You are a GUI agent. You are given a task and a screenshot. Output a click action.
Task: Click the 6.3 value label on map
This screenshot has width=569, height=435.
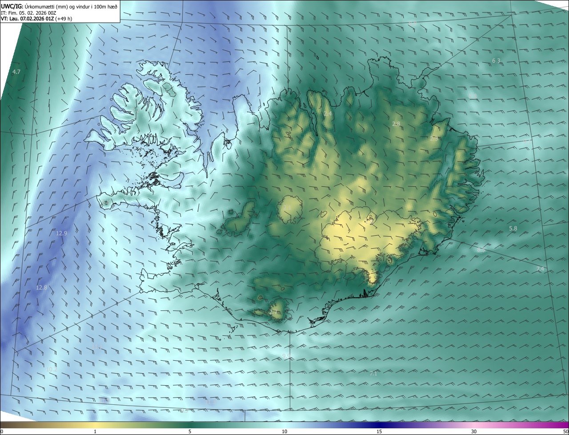click(496, 60)
